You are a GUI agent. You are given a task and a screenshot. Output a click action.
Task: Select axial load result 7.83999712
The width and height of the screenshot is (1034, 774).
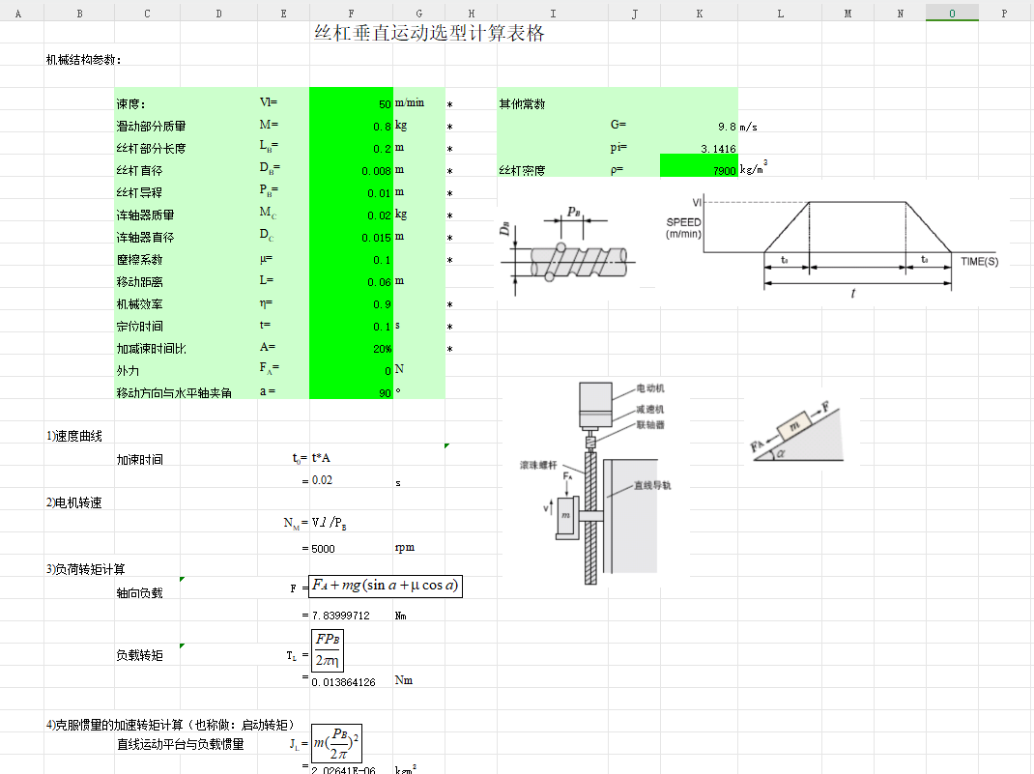point(340,616)
